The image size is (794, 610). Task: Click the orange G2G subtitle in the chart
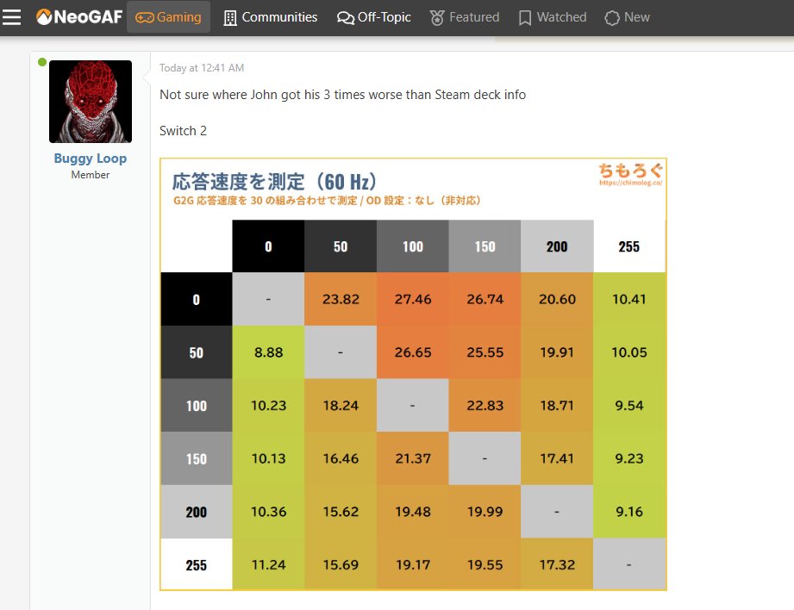[327, 201]
